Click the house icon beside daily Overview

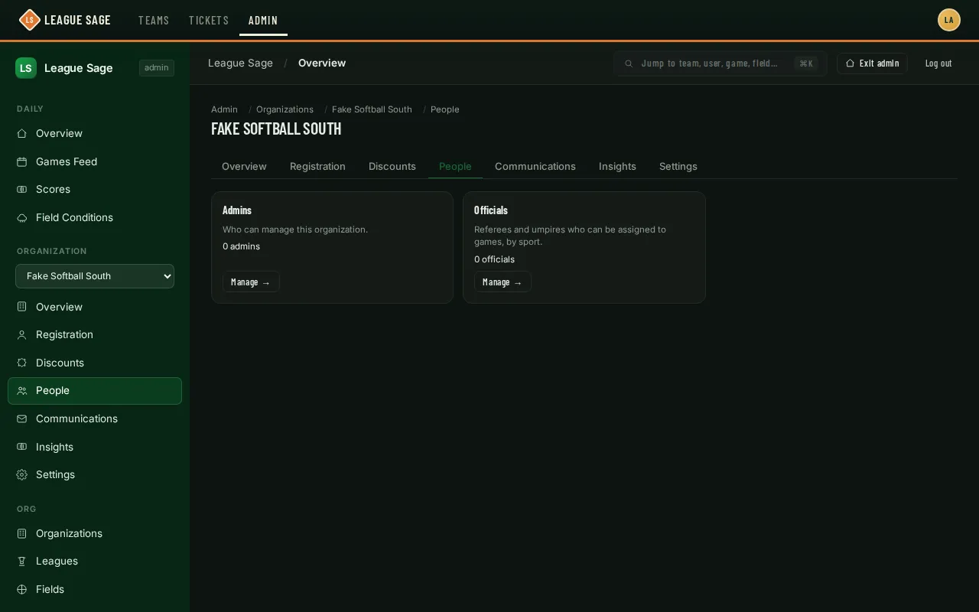(x=22, y=134)
